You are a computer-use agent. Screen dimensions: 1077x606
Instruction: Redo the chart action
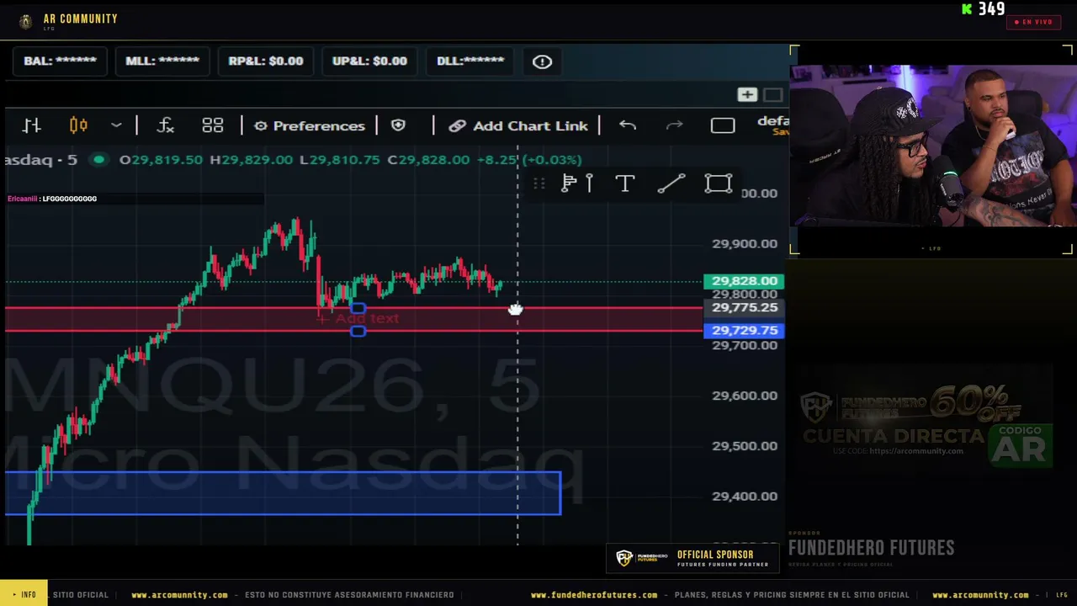point(675,125)
